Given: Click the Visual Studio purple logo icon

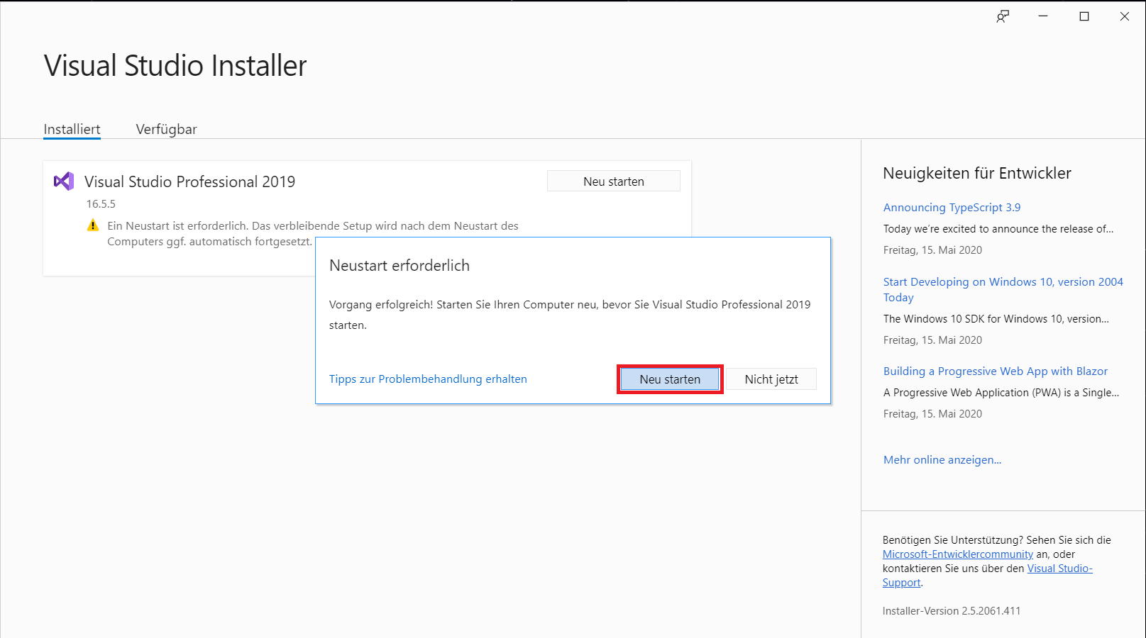Looking at the screenshot, I should (64, 181).
